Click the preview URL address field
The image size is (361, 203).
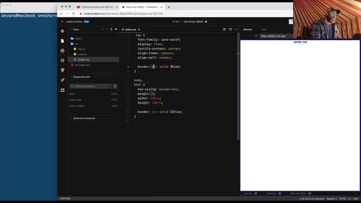pyautogui.click(x=276, y=36)
